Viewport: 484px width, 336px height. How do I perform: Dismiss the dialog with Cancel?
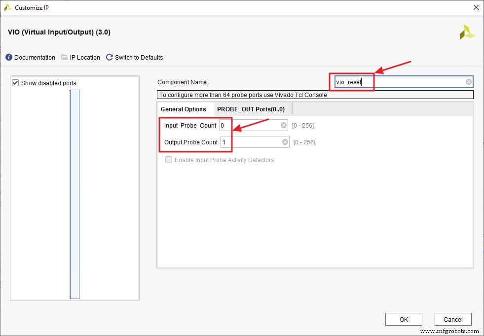click(452, 319)
